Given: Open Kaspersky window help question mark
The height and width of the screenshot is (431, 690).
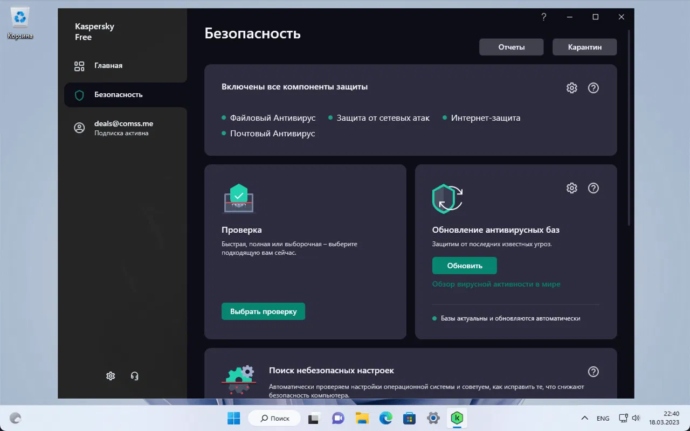Looking at the screenshot, I should (544, 17).
